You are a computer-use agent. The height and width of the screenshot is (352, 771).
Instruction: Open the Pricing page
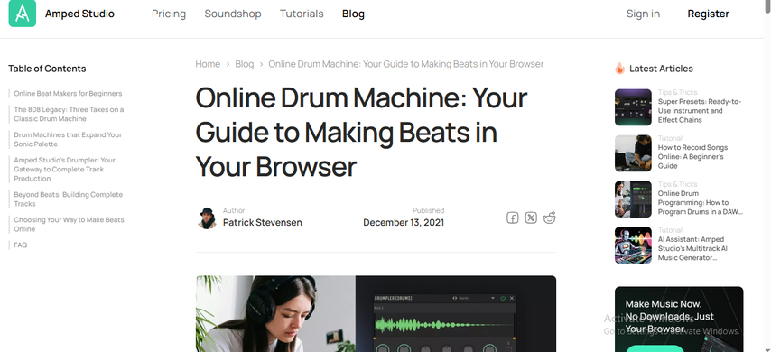[169, 14]
